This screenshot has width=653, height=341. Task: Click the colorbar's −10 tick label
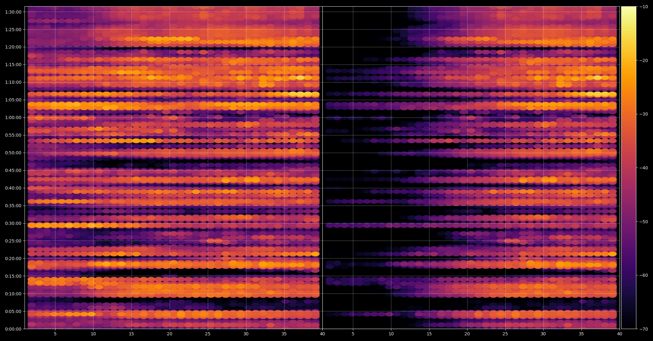point(644,7)
